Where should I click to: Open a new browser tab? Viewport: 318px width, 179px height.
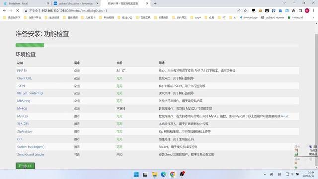click(x=155, y=3)
